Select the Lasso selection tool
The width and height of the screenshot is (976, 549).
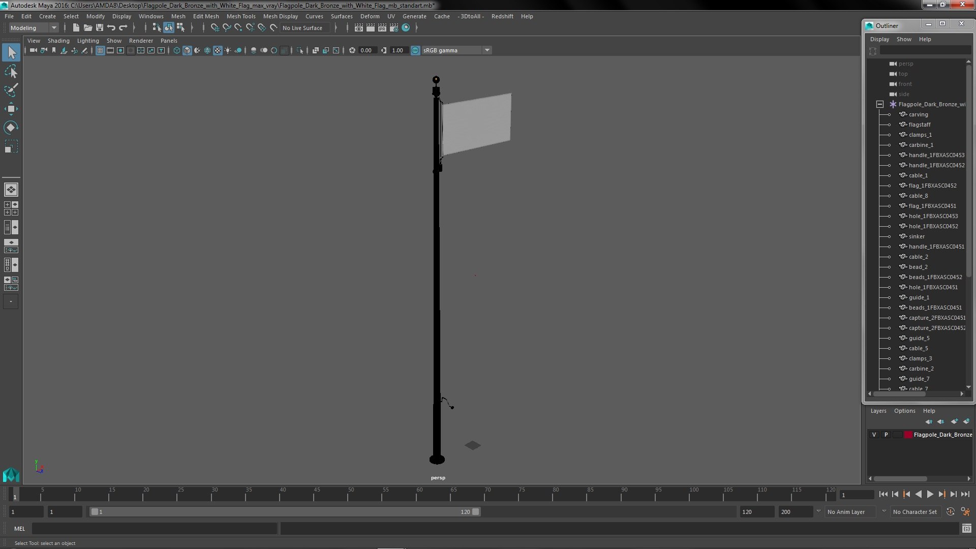(x=11, y=72)
